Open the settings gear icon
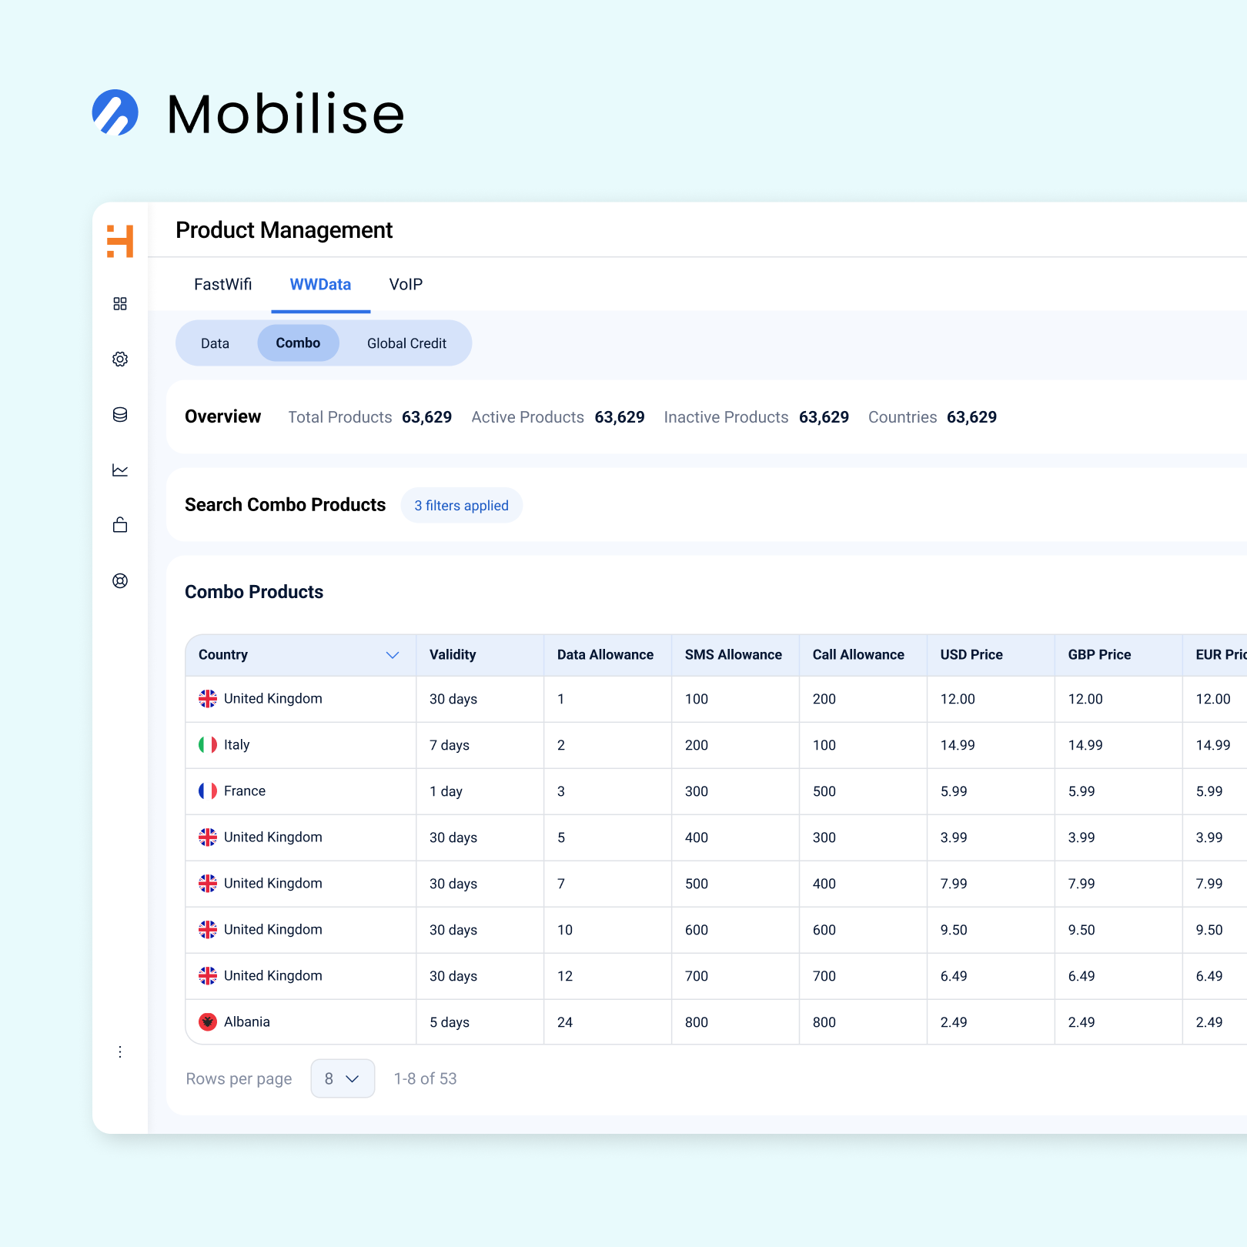This screenshot has width=1247, height=1247. pos(120,359)
